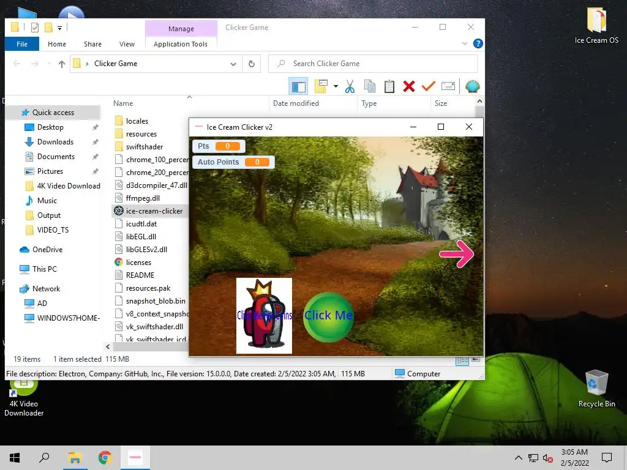Click the Refresh button
Viewport: 627px width, 470px height.
(252, 64)
